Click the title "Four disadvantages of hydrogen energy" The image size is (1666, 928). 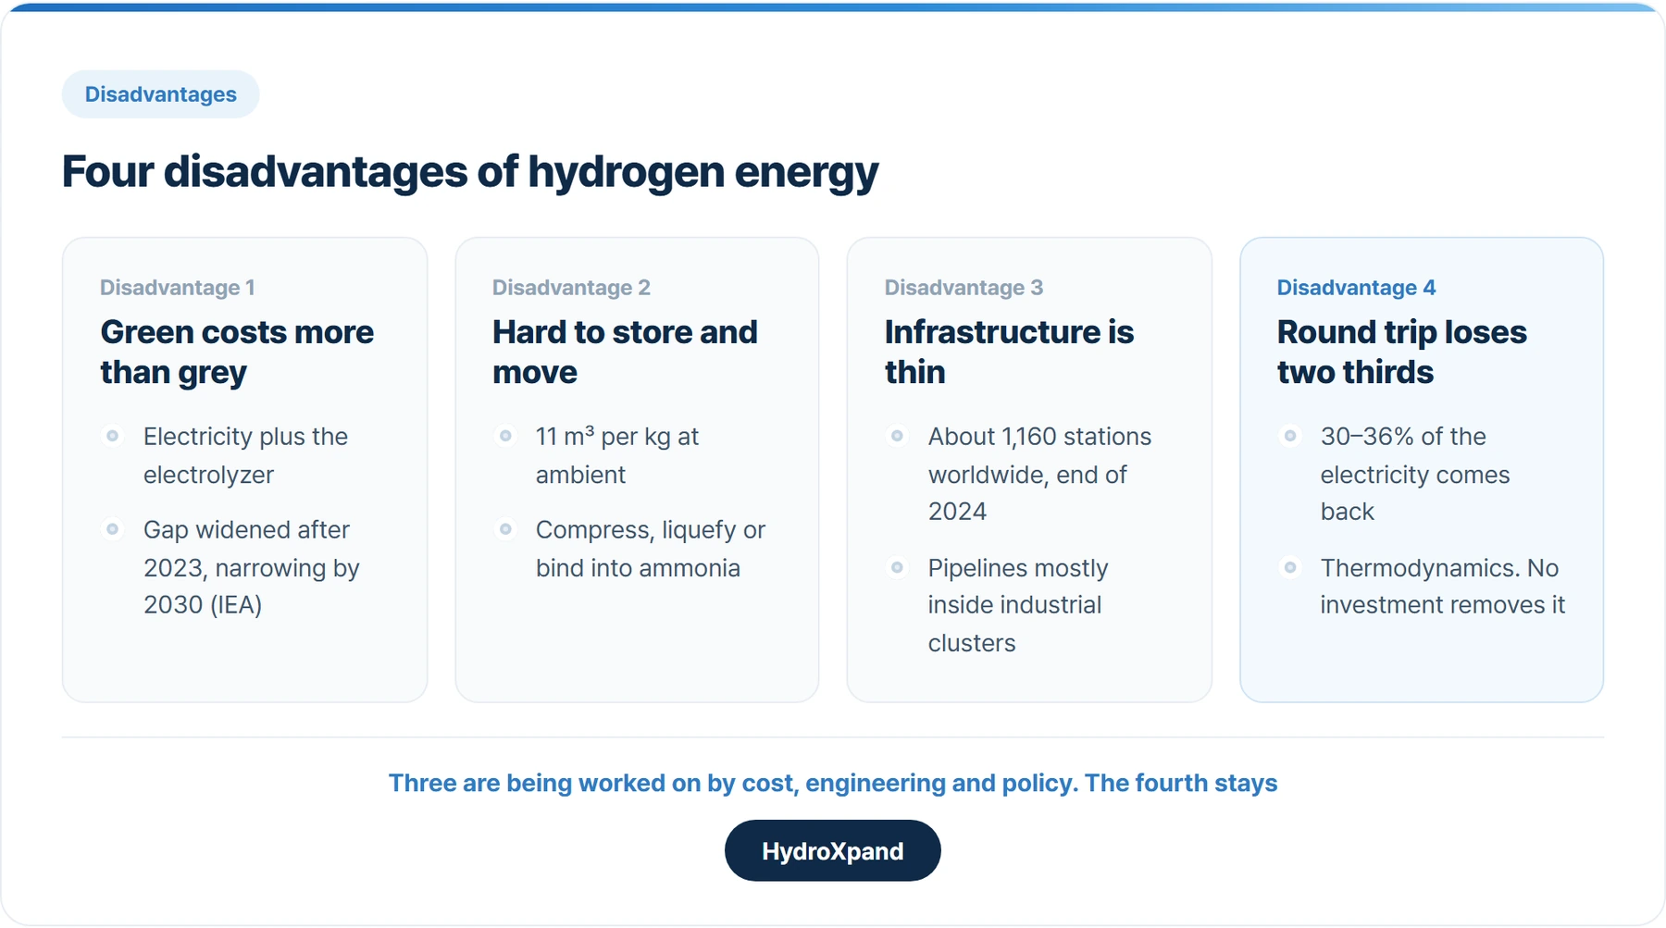(x=470, y=172)
